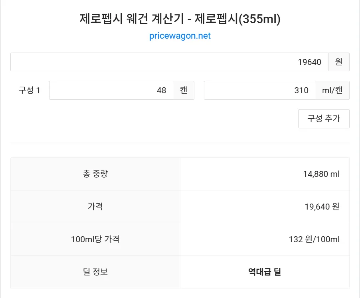Click the 역대급 딜 result text
360x298 pixels.
pyautogui.click(x=265, y=272)
